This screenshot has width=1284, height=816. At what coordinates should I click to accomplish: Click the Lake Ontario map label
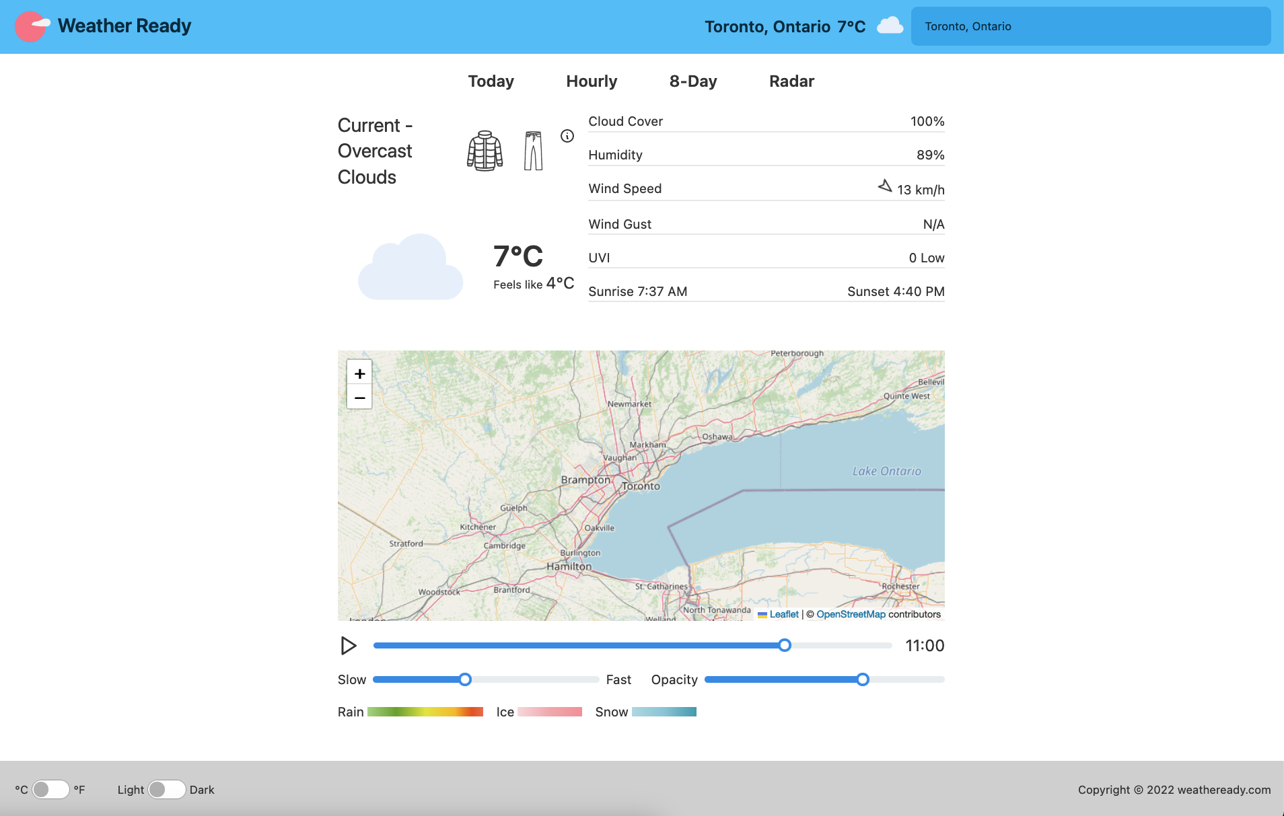(886, 471)
